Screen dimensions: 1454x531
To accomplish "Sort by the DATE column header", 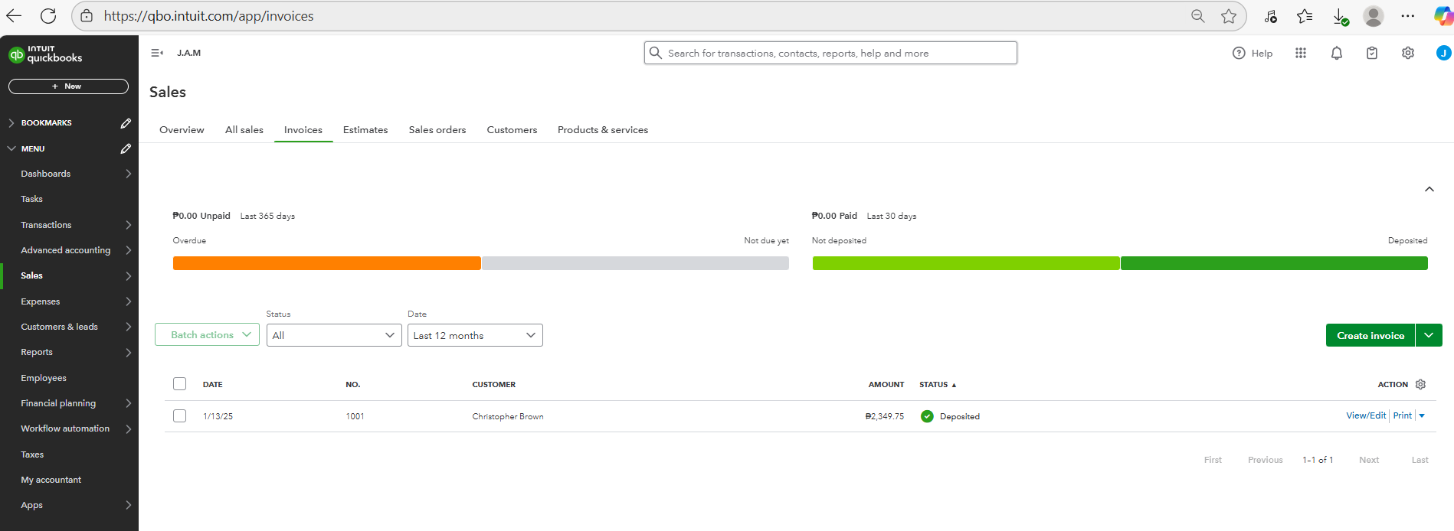I will coord(213,384).
